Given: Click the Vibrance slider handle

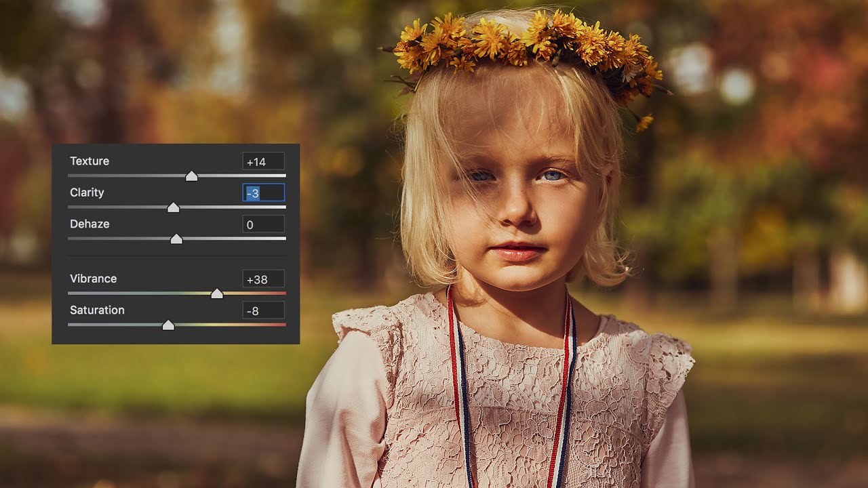Looking at the screenshot, I should click(x=216, y=293).
